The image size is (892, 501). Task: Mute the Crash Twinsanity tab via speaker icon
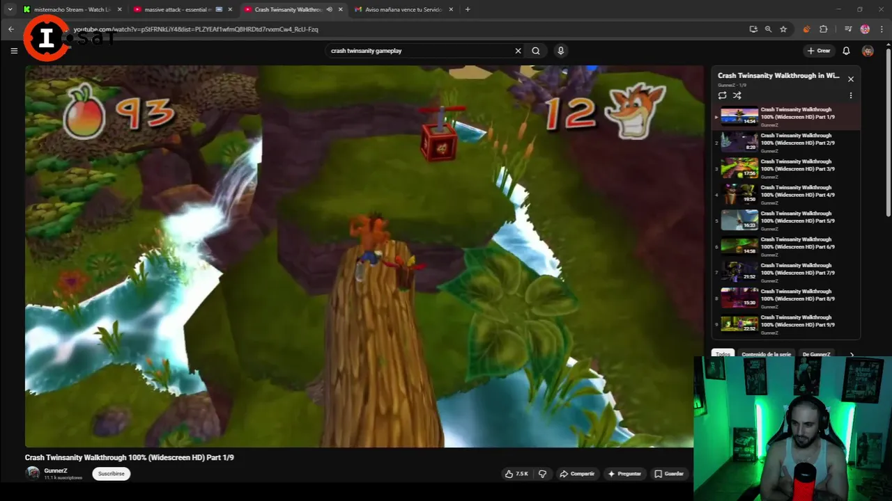[x=329, y=10]
